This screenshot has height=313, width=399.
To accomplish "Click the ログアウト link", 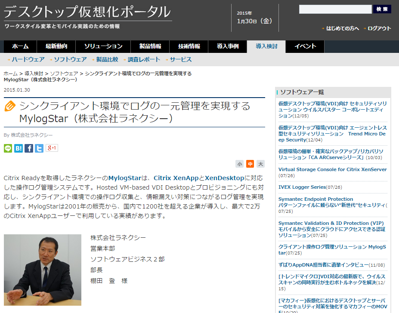I will [379, 28].
